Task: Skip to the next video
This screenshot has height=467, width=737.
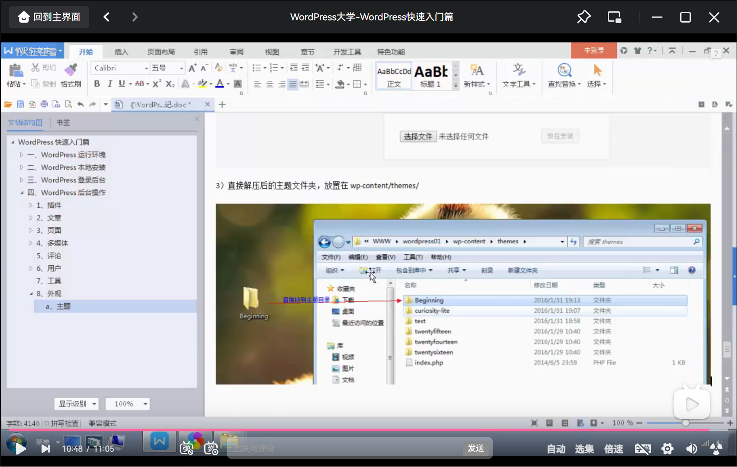Action: point(46,449)
